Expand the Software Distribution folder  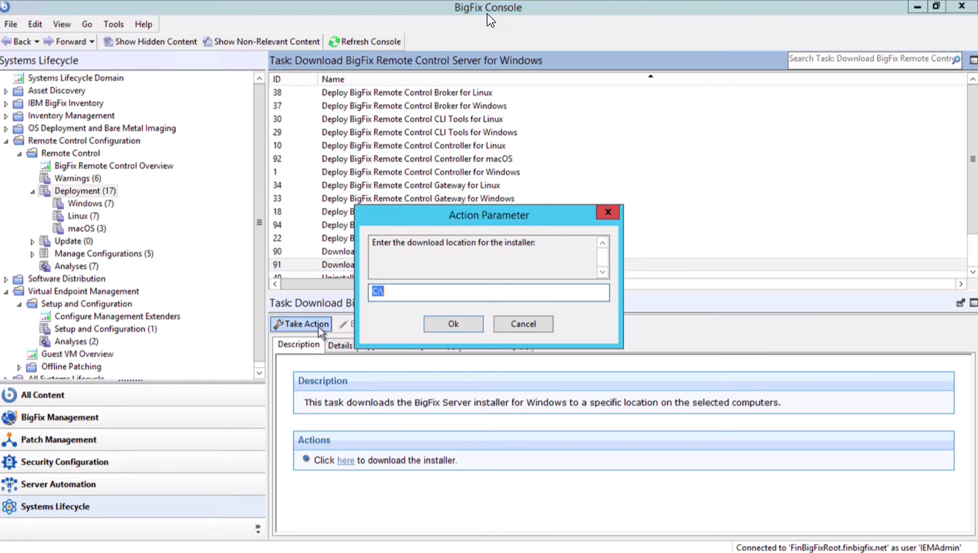pyautogui.click(x=6, y=279)
